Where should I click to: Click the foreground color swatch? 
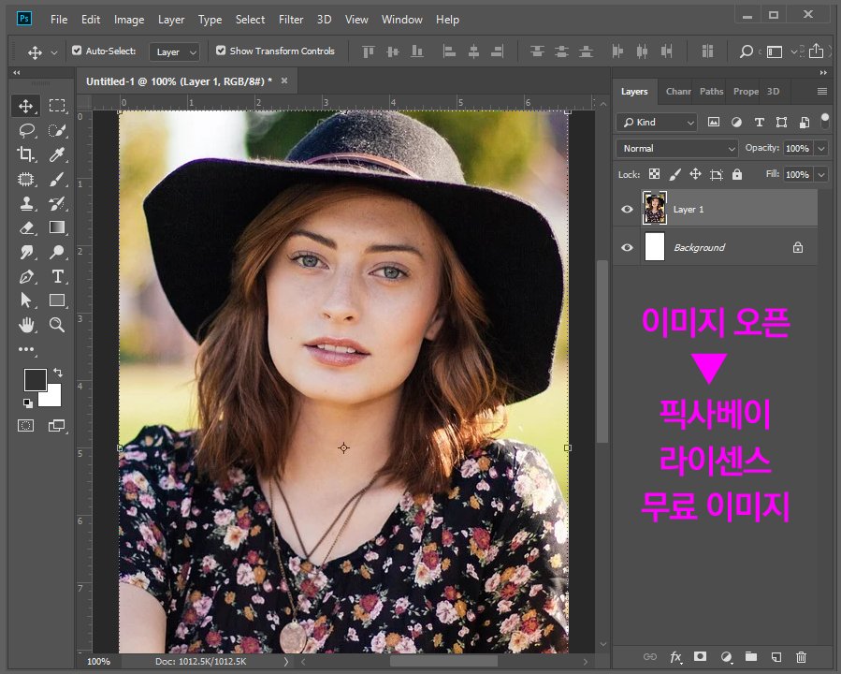click(35, 379)
